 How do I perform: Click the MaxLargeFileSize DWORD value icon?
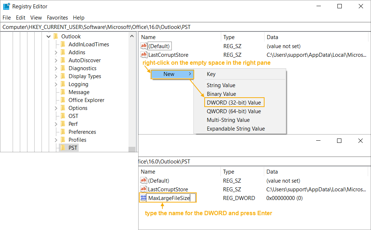(143, 198)
